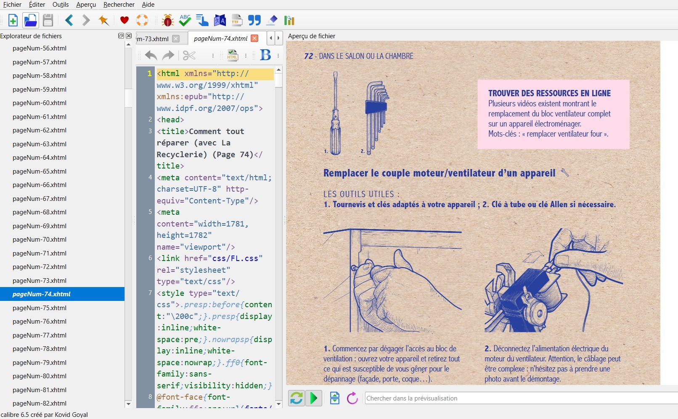The width and height of the screenshot is (678, 419).
Task: Click the bold B formatting icon
Action: point(265,55)
